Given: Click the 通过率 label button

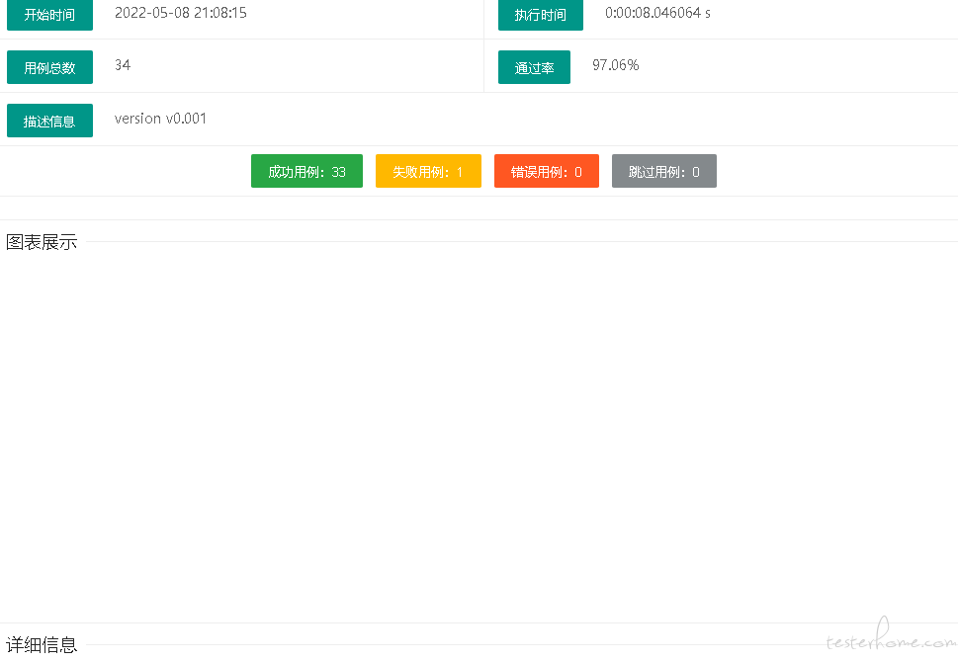Looking at the screenshot, I should tap(534, 67).
